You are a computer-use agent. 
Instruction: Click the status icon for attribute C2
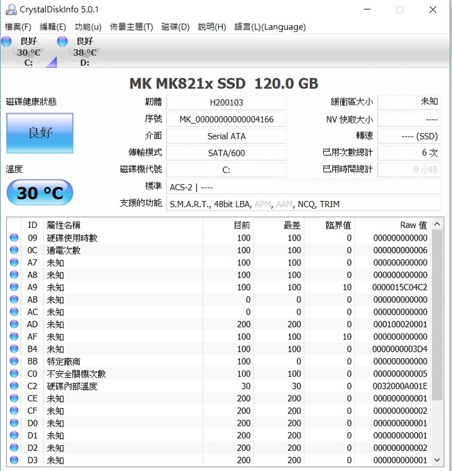pos(14,386)
